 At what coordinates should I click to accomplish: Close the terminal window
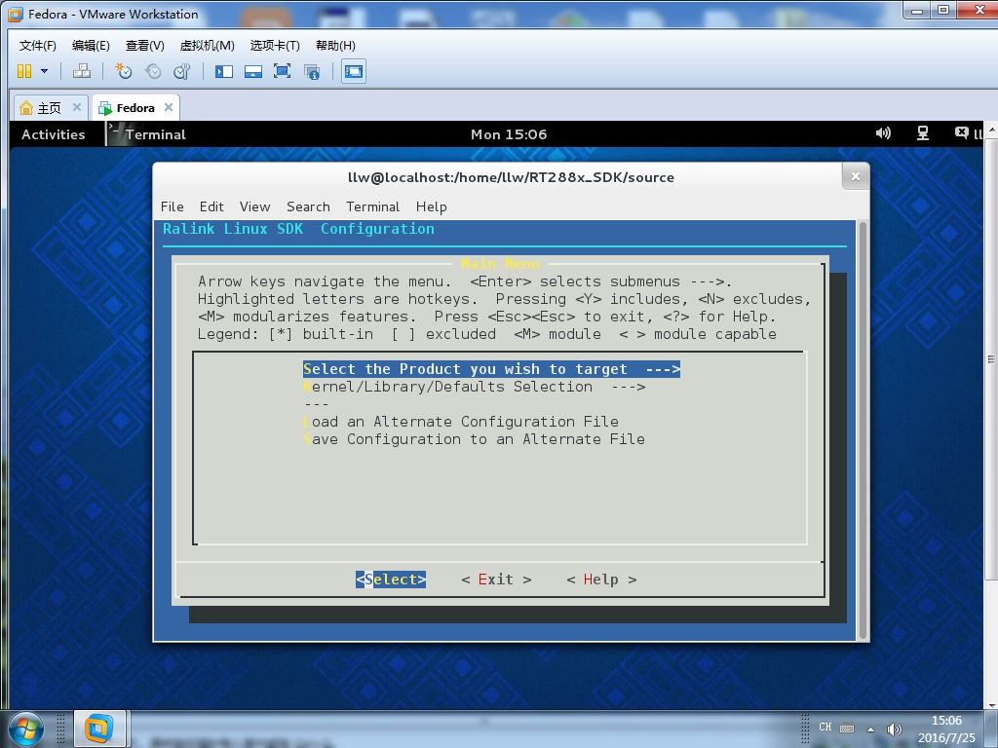pyautogui.click(x=856, y=176)
